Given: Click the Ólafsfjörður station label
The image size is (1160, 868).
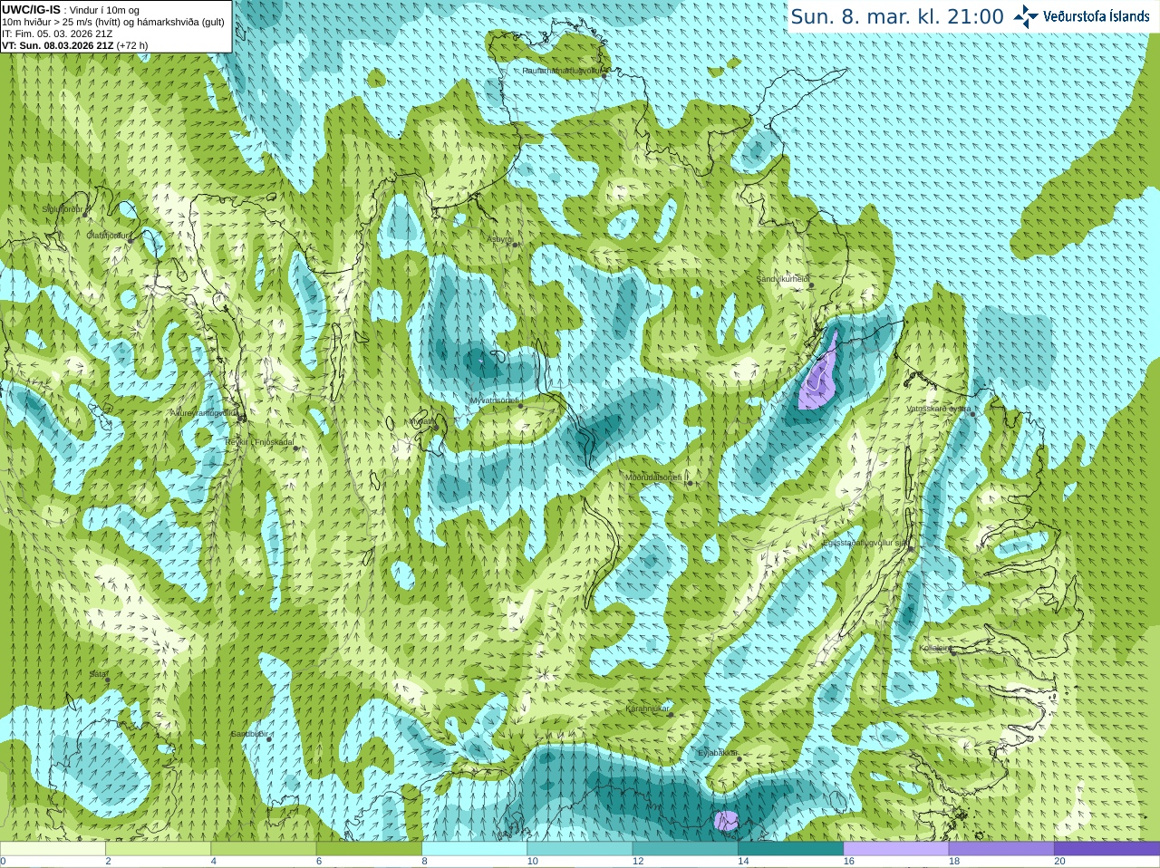Looking at the screenshot, I should (x=108, y=235).
